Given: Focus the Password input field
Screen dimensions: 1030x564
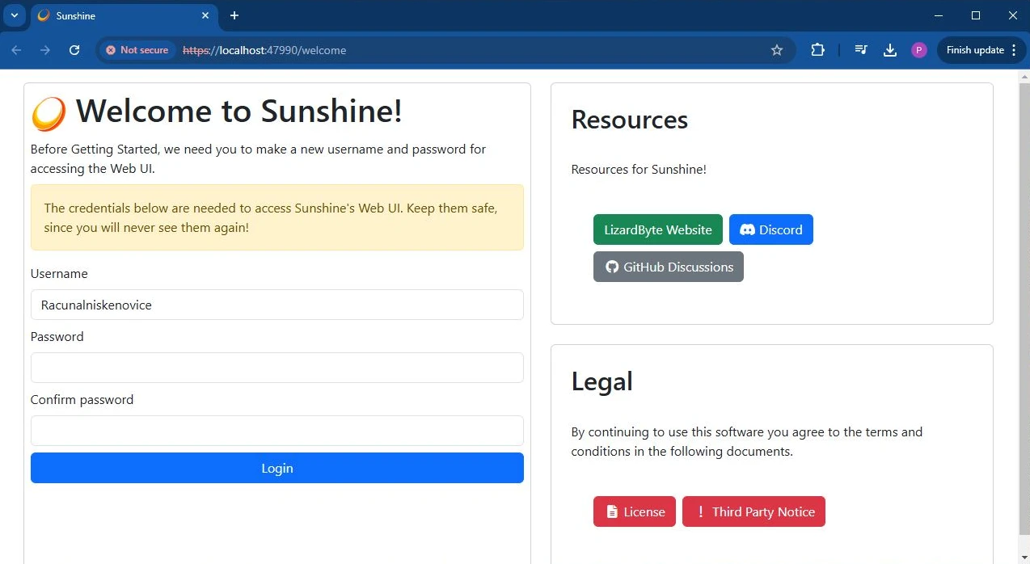Looking at the screenshot, I should coord(277,368).
